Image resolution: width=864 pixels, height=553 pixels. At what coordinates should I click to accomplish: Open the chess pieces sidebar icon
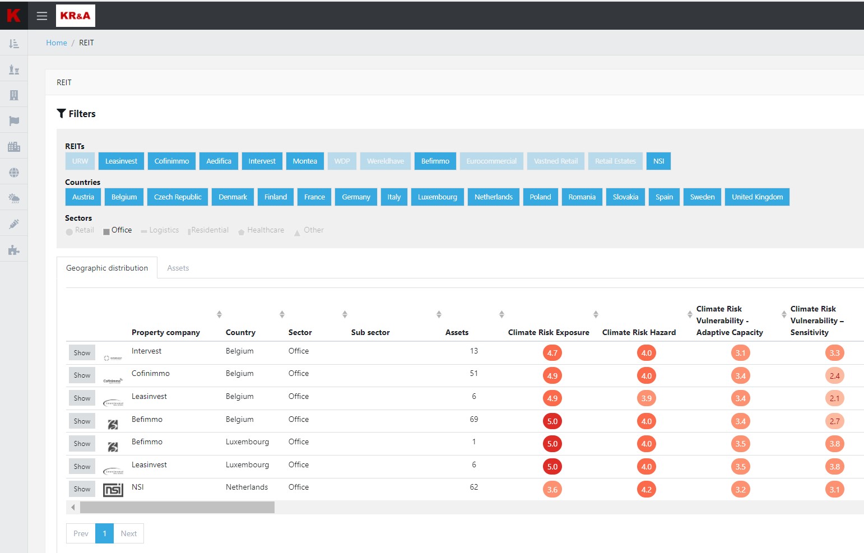[14, 69]
